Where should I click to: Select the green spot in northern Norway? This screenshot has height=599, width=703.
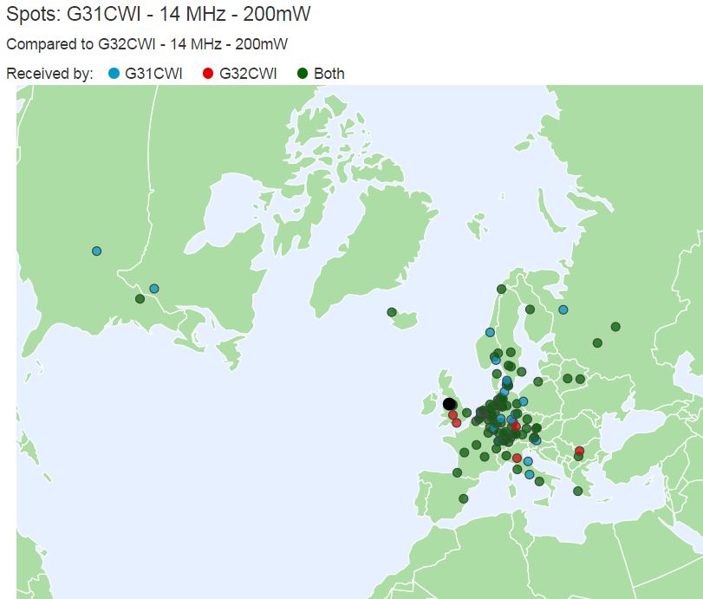[x=501, y=290]
